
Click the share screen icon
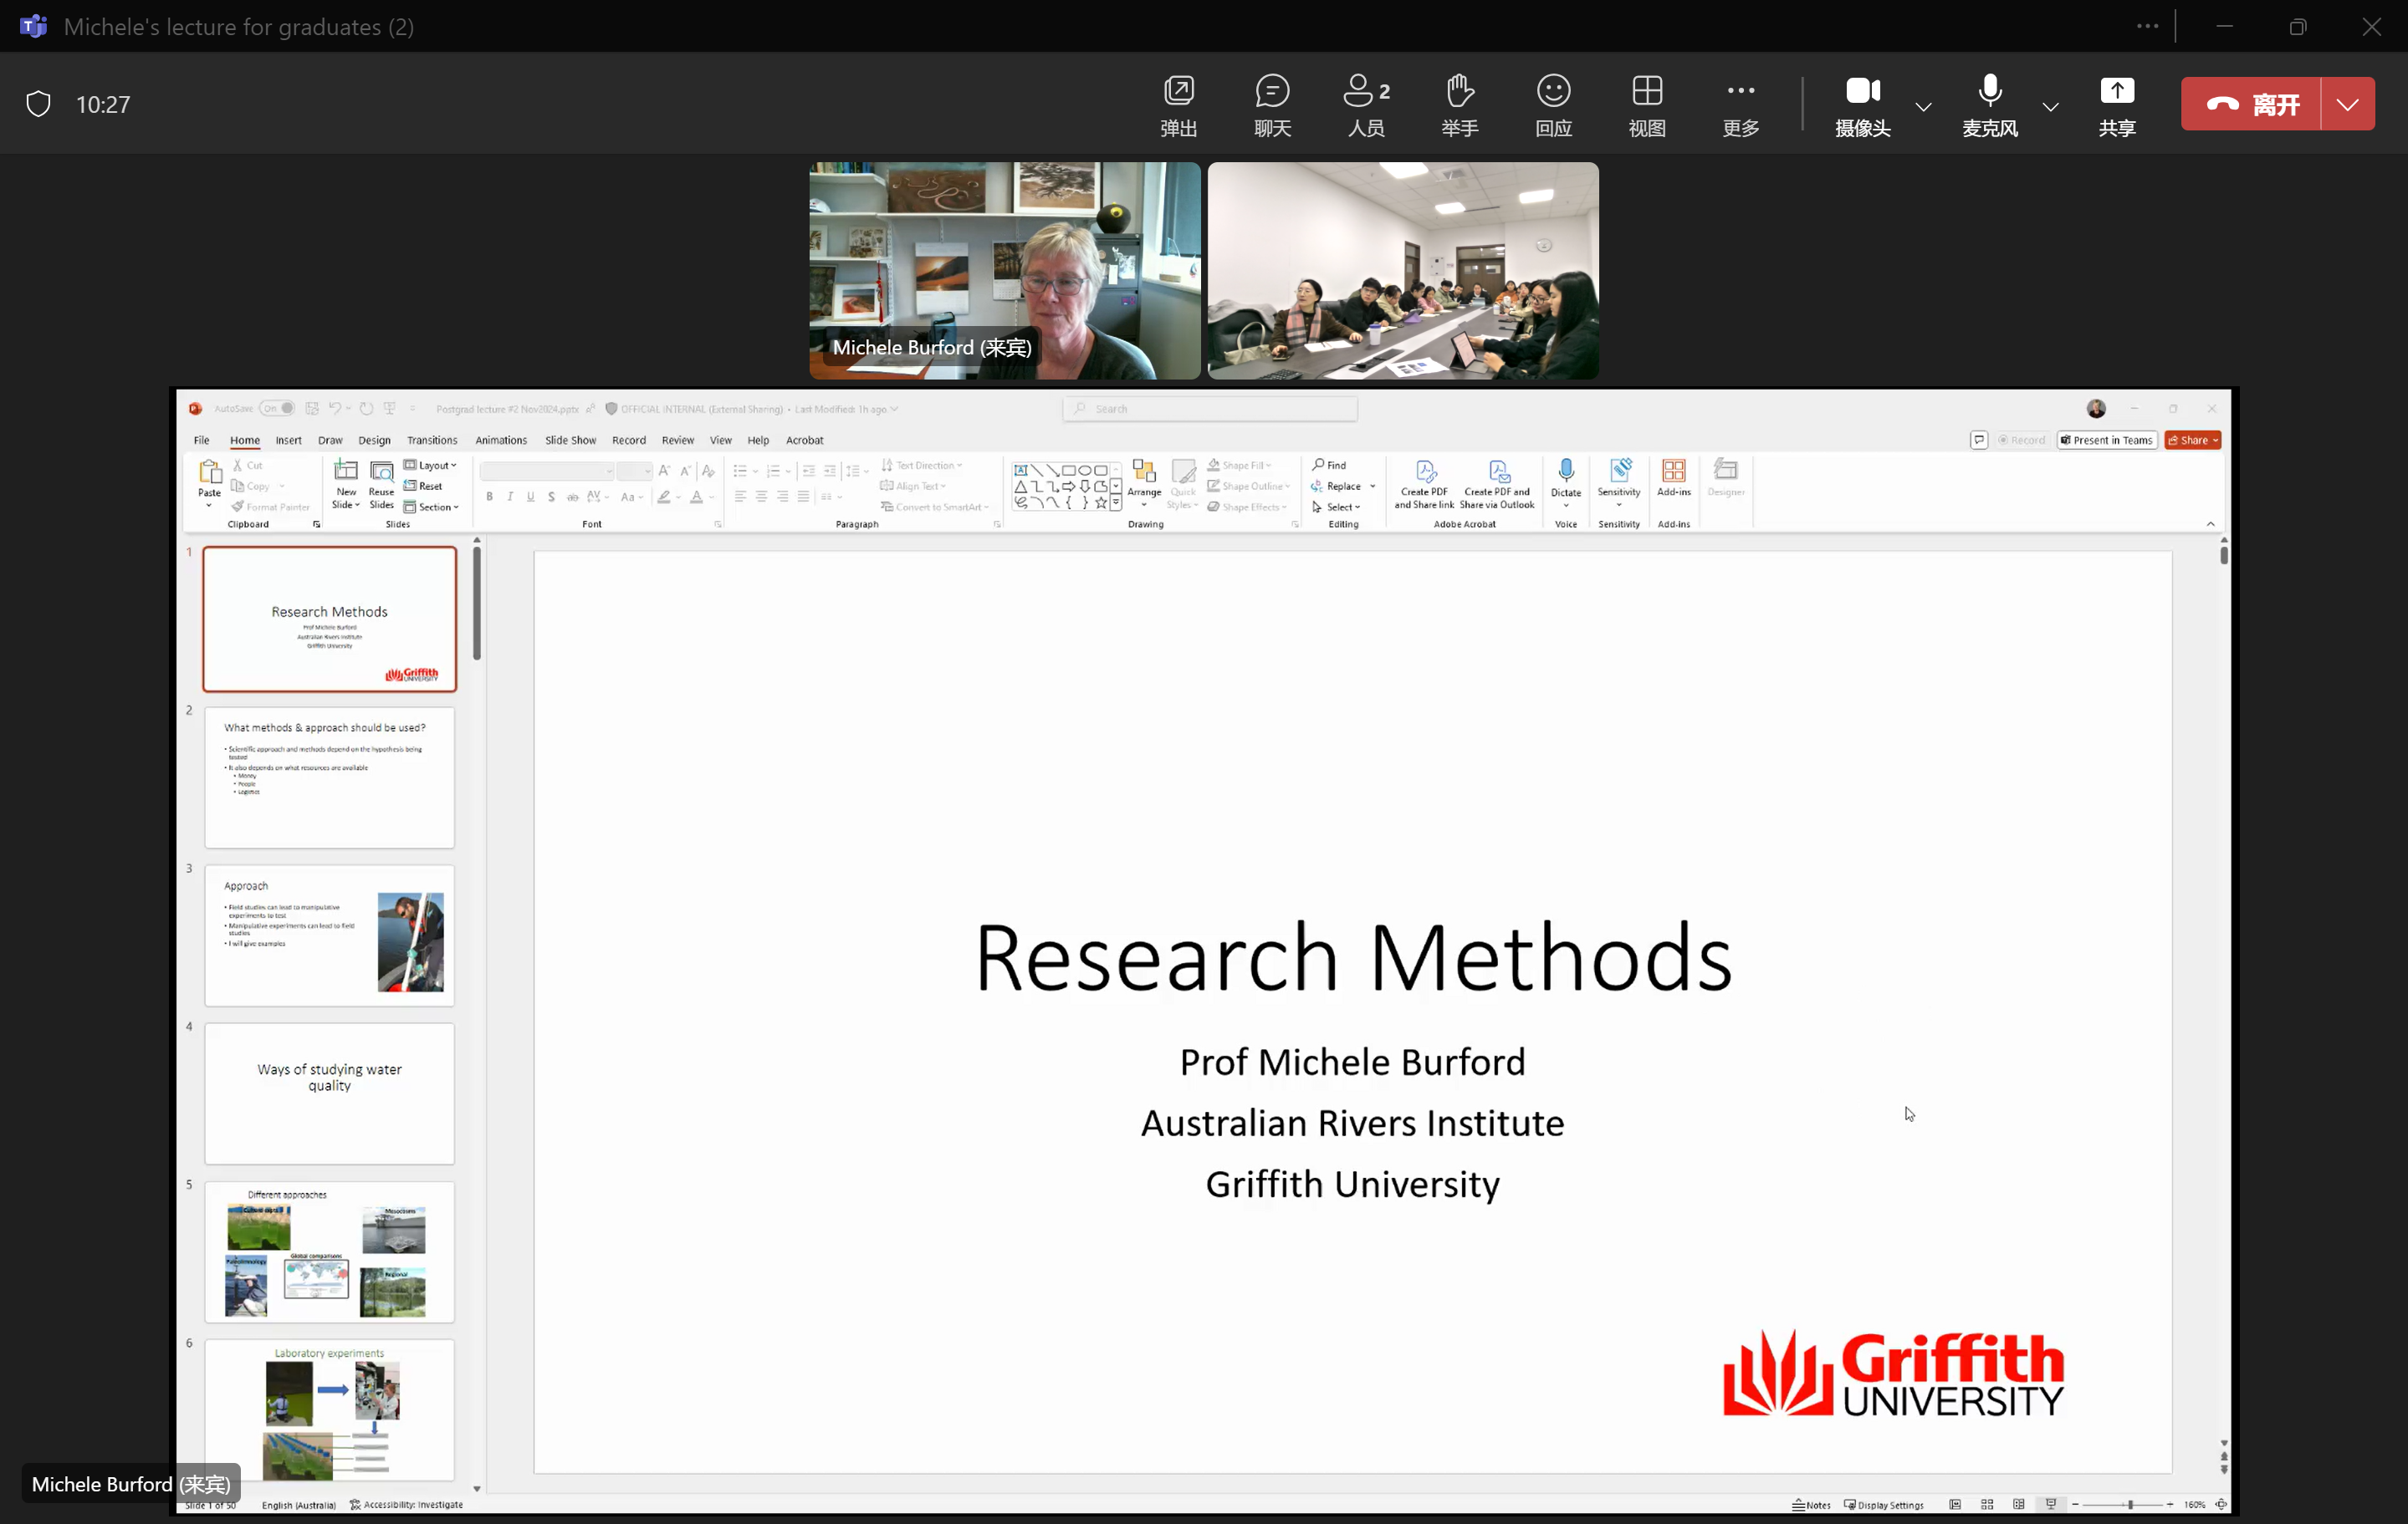pos(2116,104)
